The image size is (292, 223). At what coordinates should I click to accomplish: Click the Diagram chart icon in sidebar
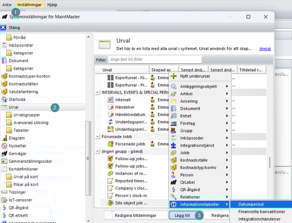pos(4,138)
